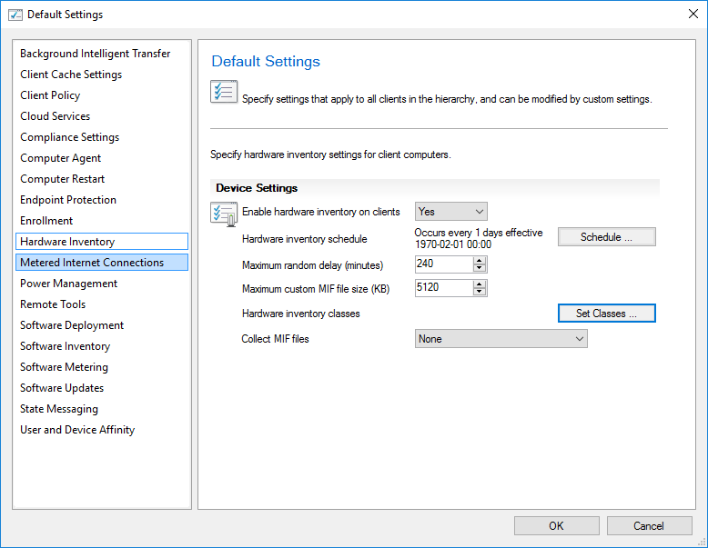Close the Default Settings dialog
708x548 pixels.
coord(693,14)
